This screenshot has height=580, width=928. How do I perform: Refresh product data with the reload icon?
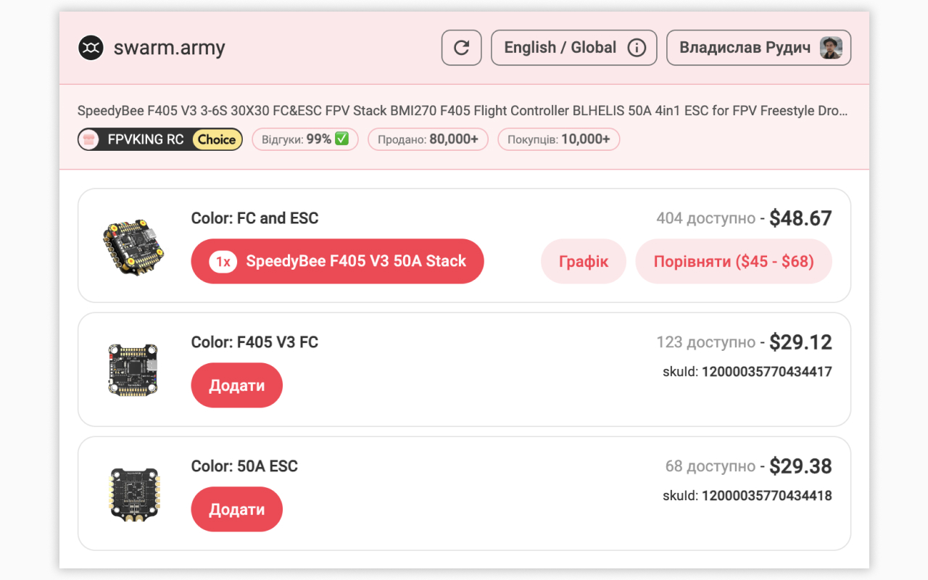click(461, 47)
